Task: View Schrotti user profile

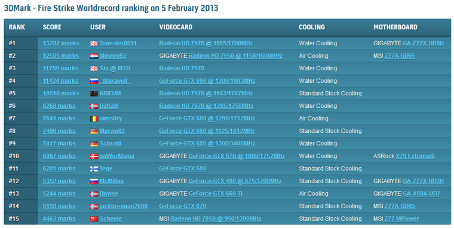Action: pyautogui.click(x=111, y=143)
